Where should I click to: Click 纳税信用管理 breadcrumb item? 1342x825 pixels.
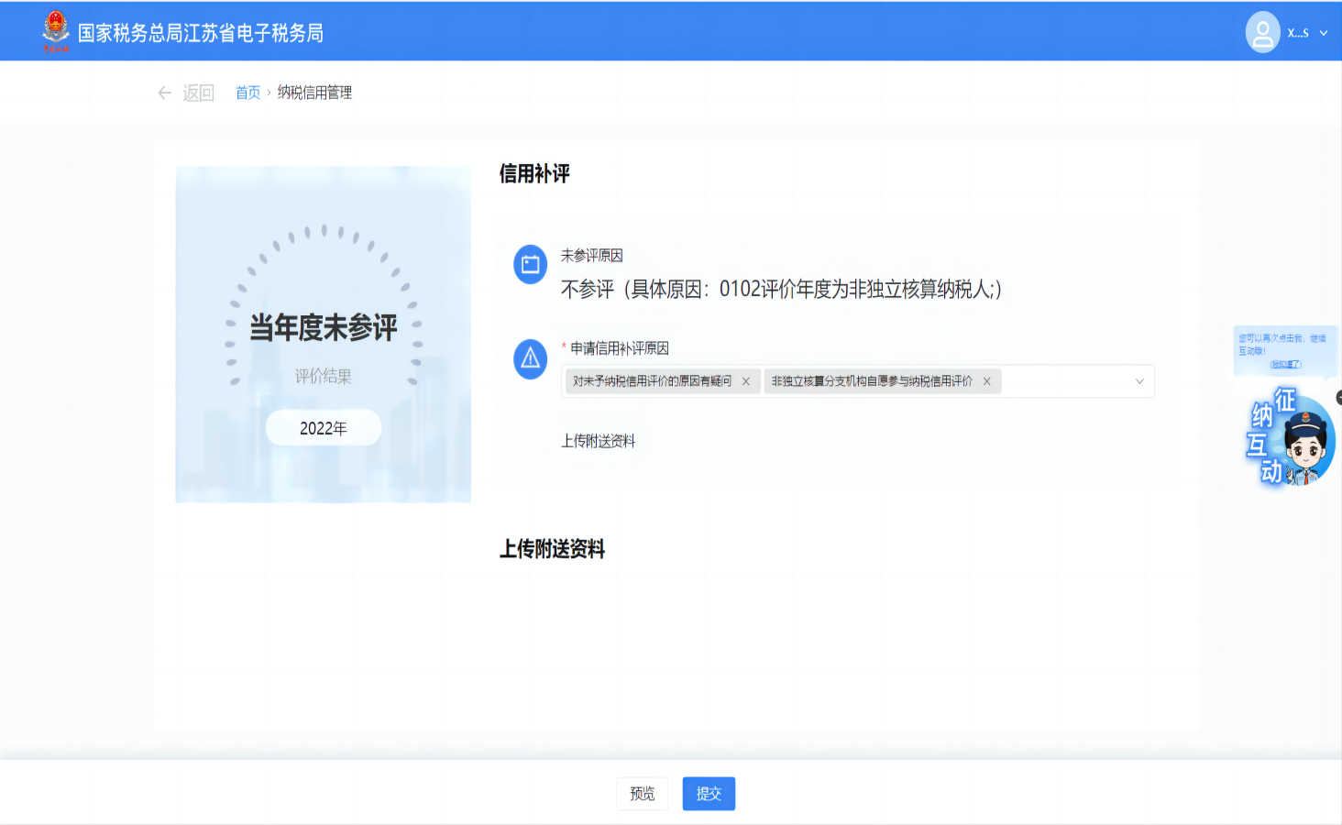(x=314, y=93)
